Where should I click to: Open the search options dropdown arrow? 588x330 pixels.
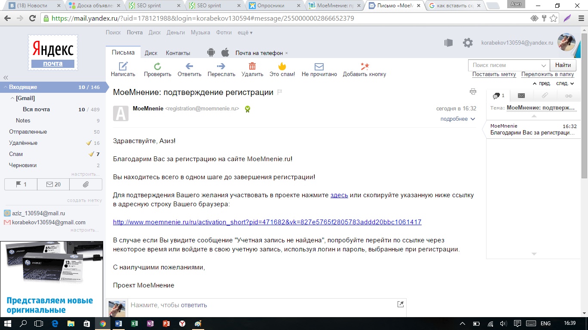pyautogui.click(x=543, y=65)
